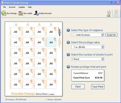
Task: Click the Test Print button
Action: point(98,87)
